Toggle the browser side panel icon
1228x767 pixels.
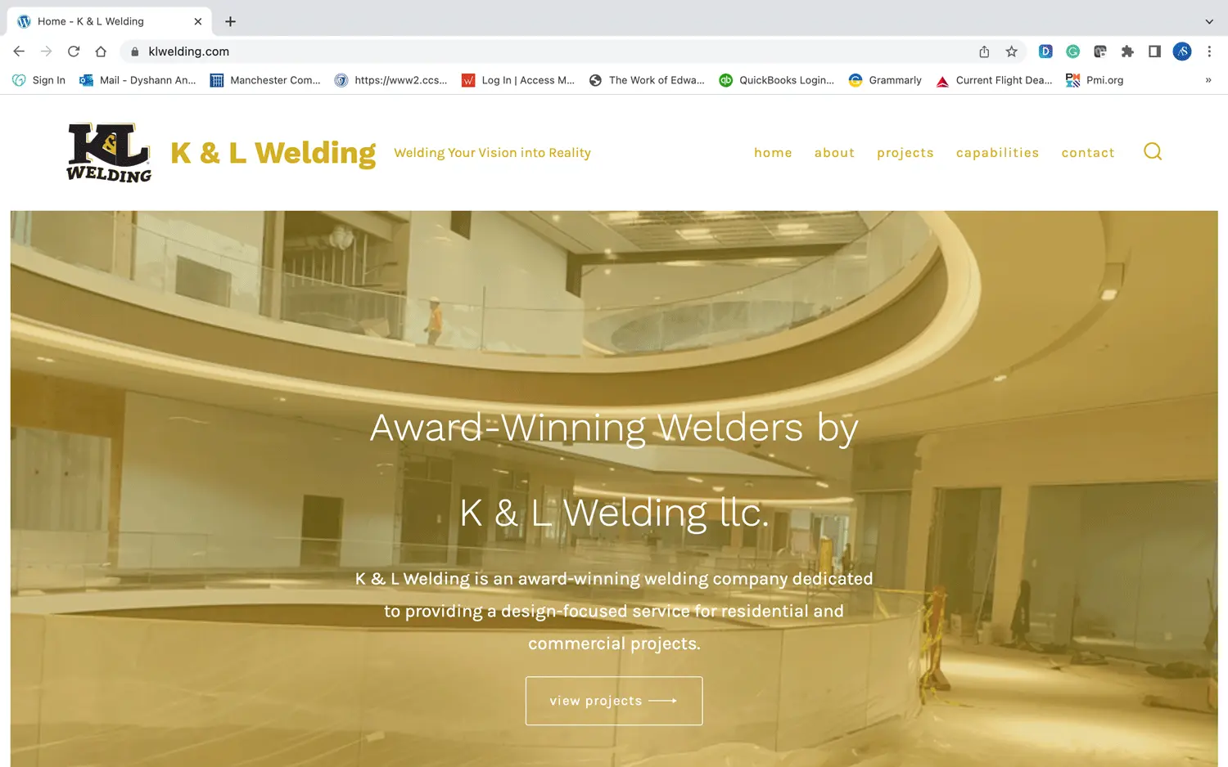(x=1154, y=52)
